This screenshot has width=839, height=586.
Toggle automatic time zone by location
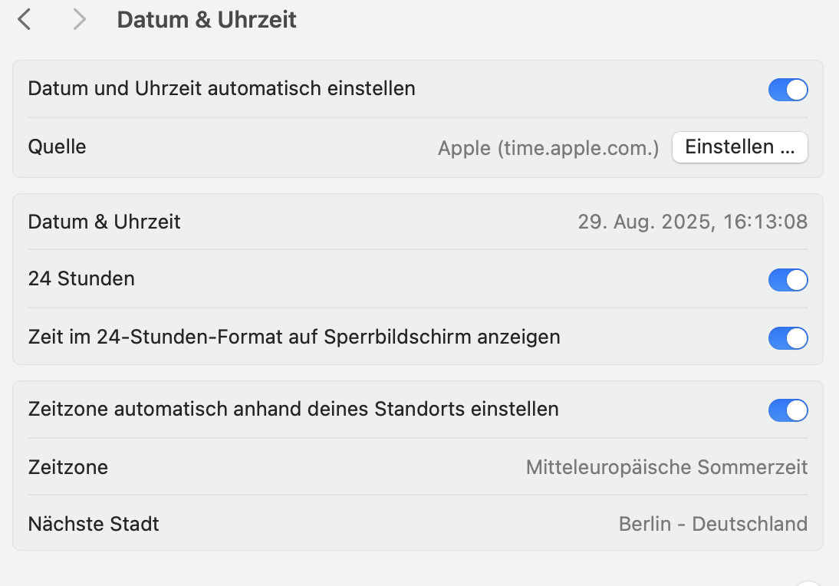(x=788, y=410)
